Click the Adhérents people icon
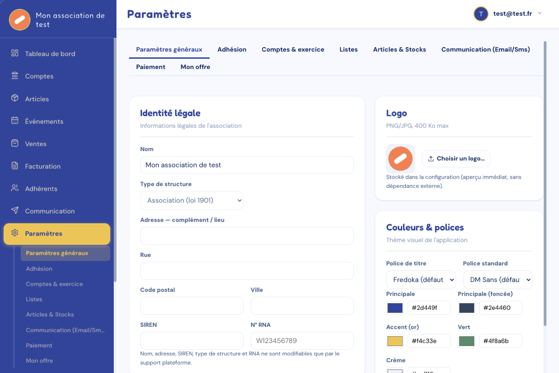The height and width of the screenshot is (373, 559). (15, 188)
